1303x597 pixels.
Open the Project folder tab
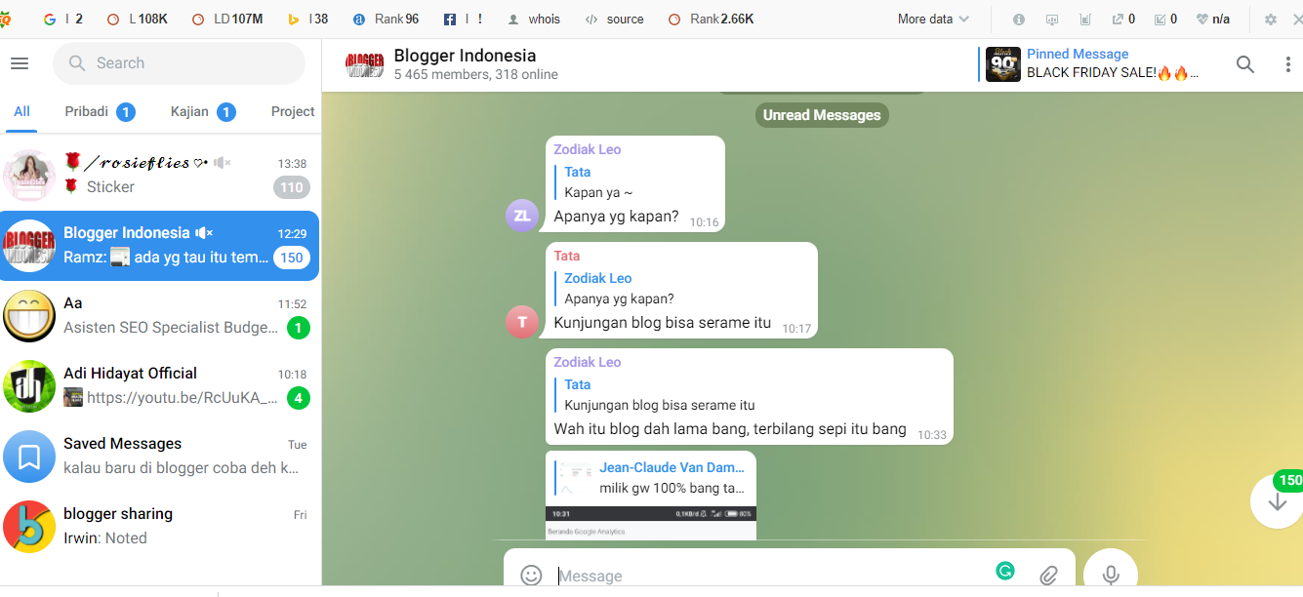pyautogui.click(x=293, y=111)
